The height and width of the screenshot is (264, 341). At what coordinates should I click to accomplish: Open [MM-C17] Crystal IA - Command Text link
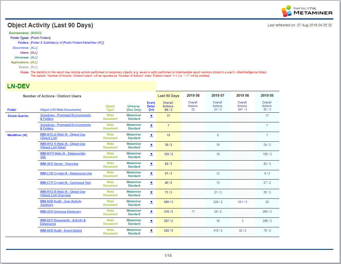pos(66,183)
